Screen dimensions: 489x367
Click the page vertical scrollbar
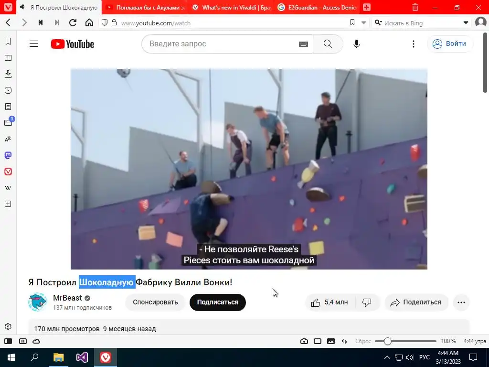point(485,63)
